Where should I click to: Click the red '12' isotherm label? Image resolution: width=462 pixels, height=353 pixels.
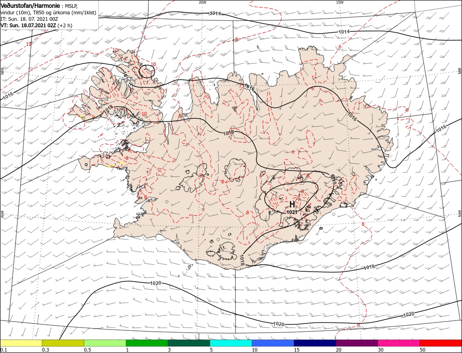(29, 44)
